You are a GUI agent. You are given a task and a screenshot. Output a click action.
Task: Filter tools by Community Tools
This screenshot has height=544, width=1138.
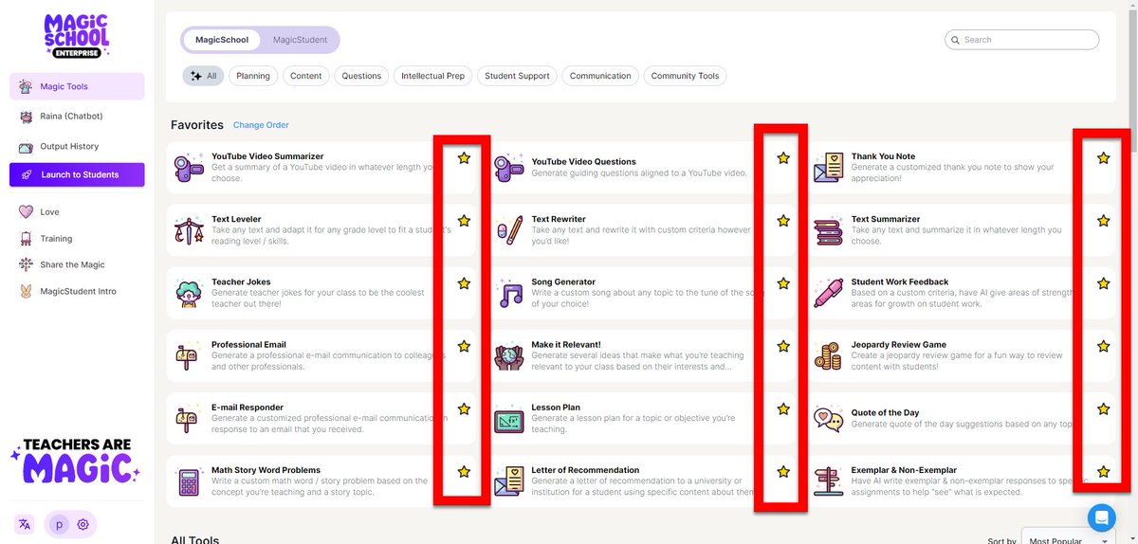click(685, 76)
